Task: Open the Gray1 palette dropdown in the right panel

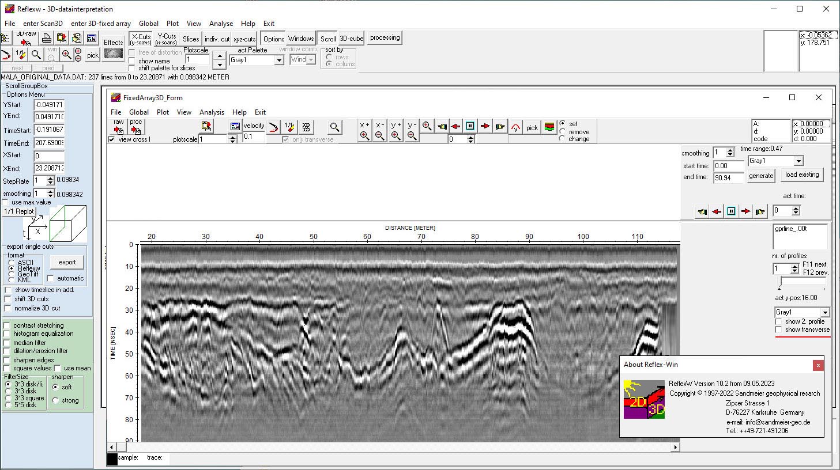Action: click(801, 312)
